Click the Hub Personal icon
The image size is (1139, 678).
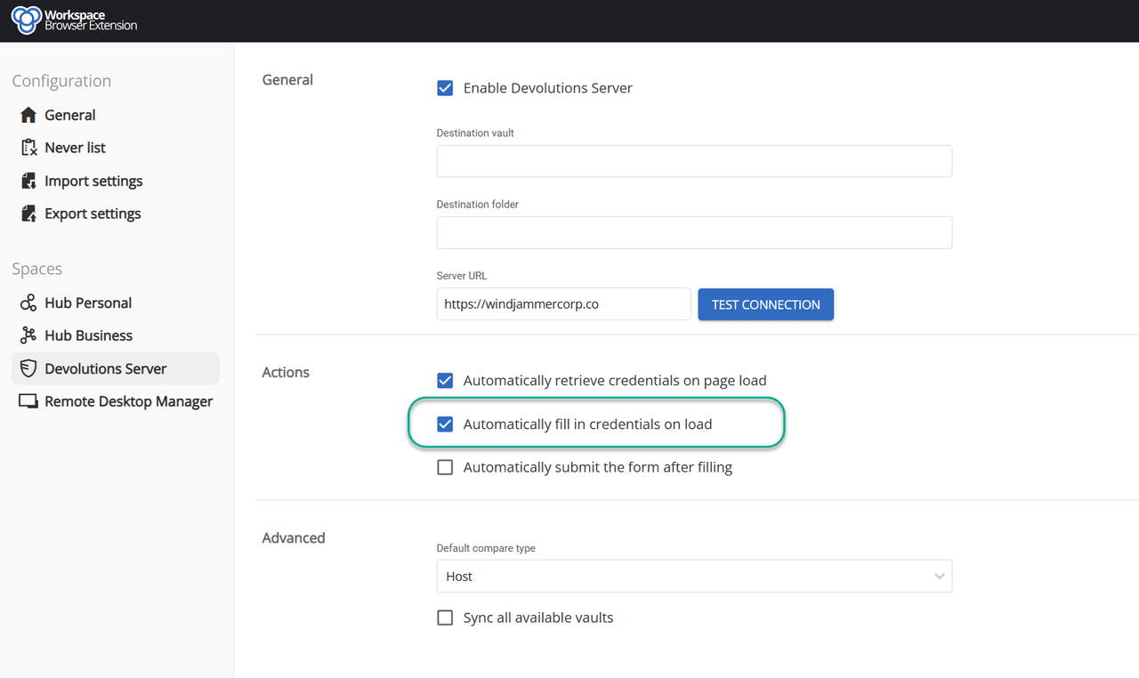coord(28,303)
